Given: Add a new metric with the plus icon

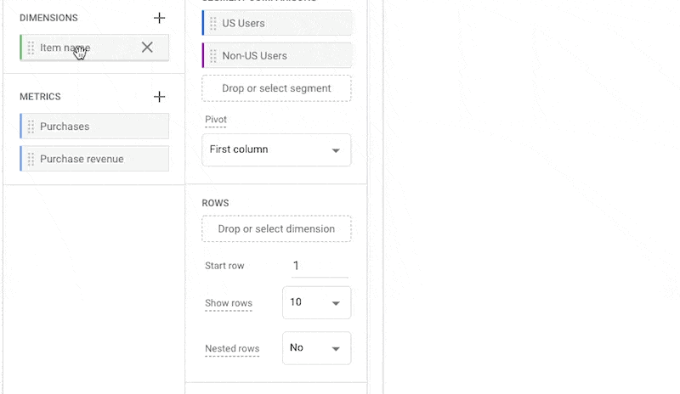Looking at the screenshot, I should [159, 97].
